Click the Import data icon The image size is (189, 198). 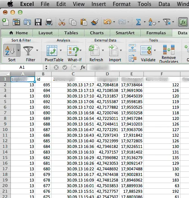coord(113,50)
